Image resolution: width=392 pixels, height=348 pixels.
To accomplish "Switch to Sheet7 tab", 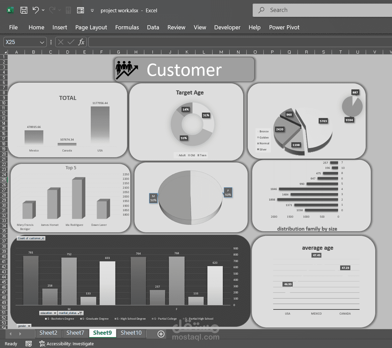I will point(75,333).
